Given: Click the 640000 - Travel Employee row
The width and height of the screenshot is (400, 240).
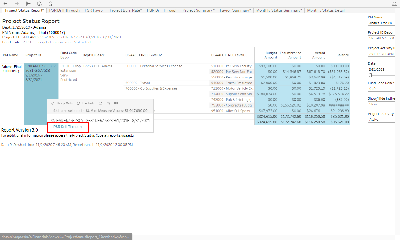Looking at the screenshot, I should point(232,83).
